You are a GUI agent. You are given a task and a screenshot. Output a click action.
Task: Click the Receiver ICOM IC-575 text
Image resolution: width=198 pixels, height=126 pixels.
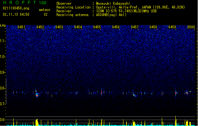tap(126, 11)
